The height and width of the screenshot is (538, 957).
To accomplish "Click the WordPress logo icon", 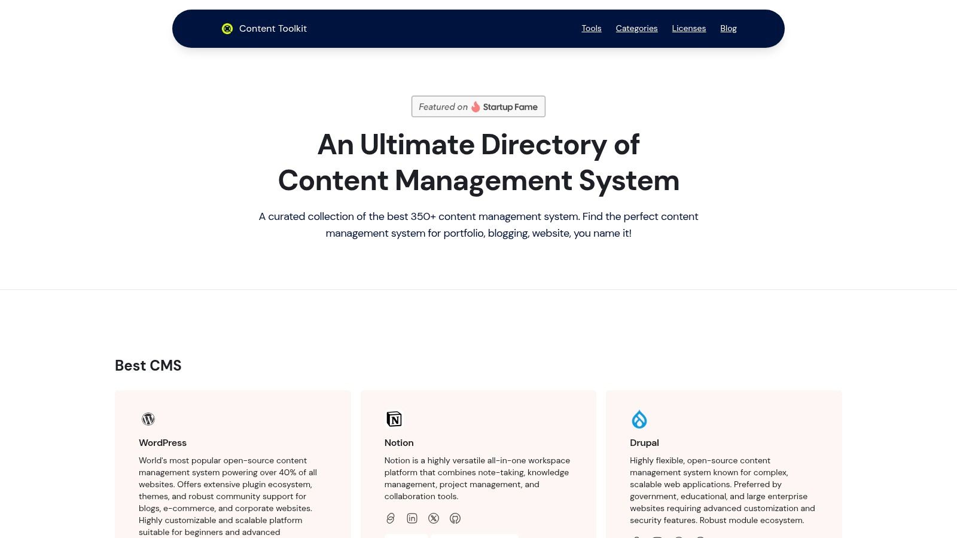I will 148,419.
